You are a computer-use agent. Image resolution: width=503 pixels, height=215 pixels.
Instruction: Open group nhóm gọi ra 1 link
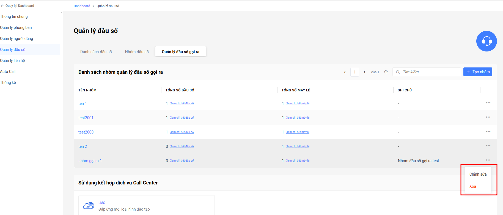coord(90,161)
